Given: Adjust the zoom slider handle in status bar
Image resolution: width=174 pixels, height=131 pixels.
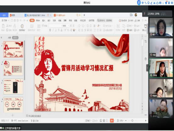Looking at the screenshot, I should (x=132, y=121).
